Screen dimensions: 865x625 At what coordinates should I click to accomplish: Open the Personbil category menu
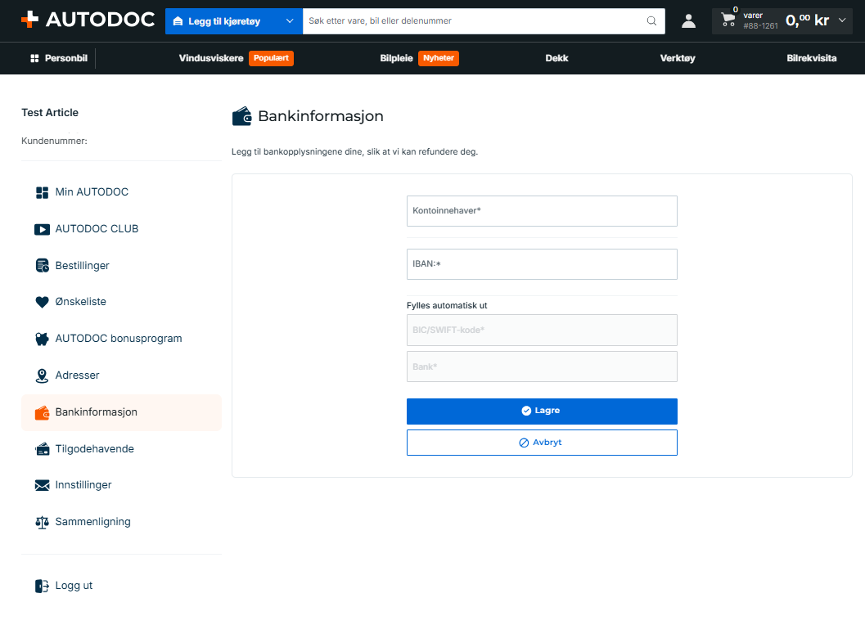point(59,58)
